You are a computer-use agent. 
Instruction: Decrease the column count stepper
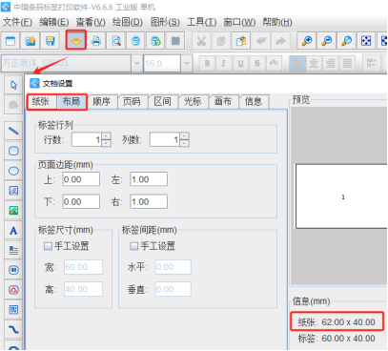click(185, 143)
